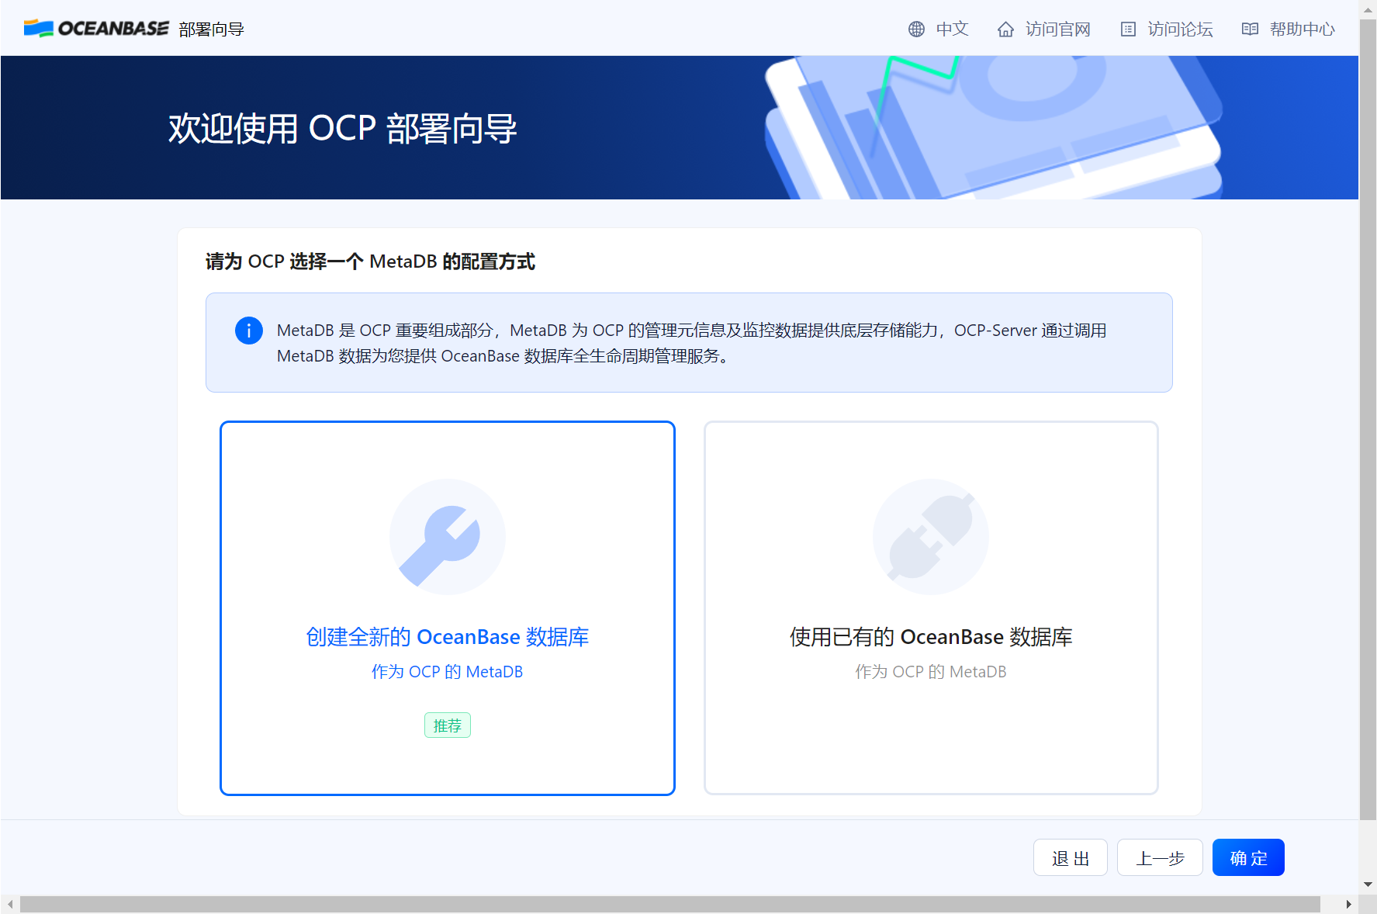Viewport: 1377px width, 914px height.
Task: Click the blue info icon in notice
Action: pos(249,331)
